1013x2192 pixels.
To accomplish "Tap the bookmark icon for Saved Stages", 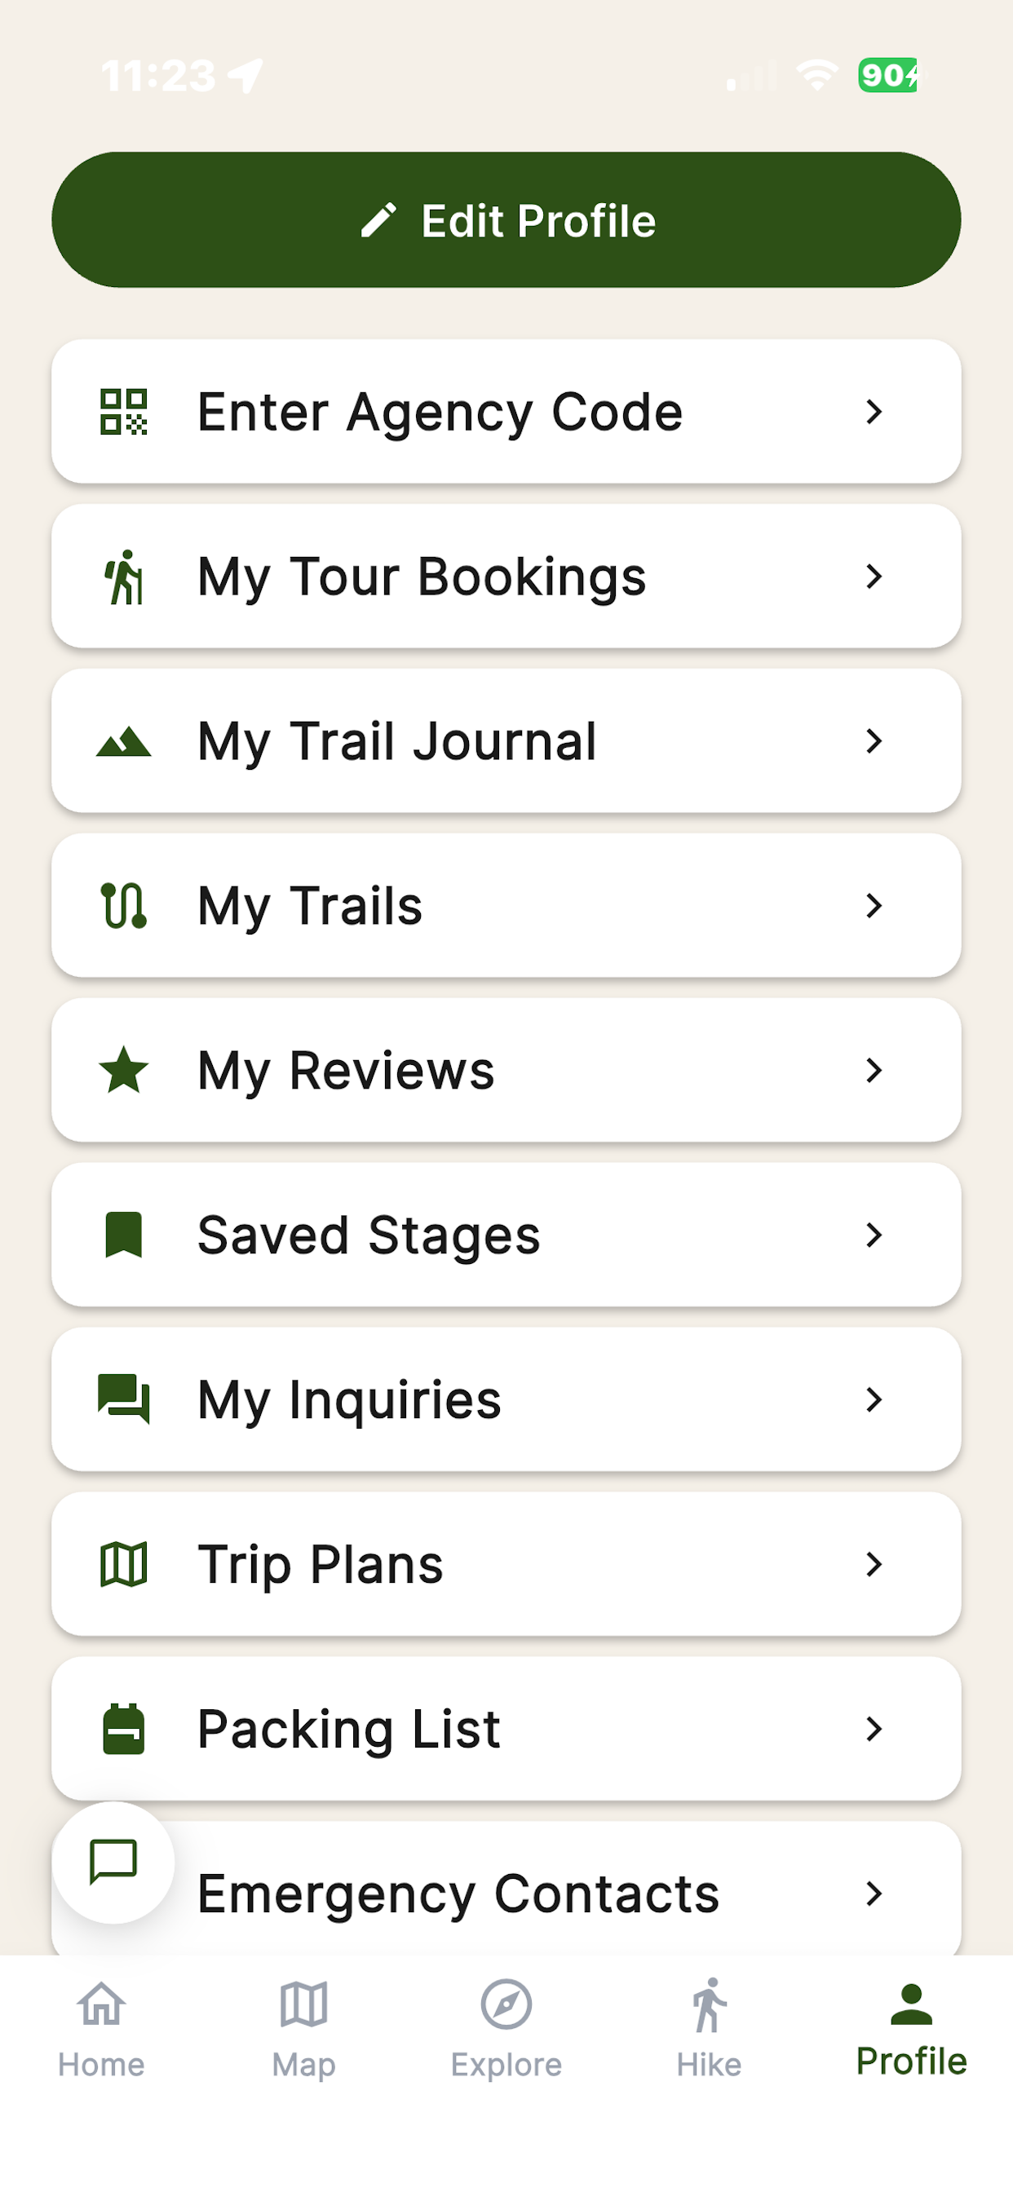I will [x=123, y=1235].
